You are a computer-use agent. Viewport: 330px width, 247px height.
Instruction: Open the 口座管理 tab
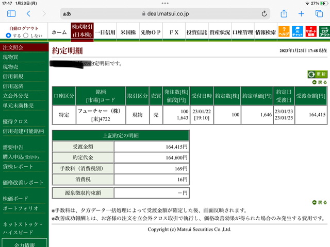point(243,32)
